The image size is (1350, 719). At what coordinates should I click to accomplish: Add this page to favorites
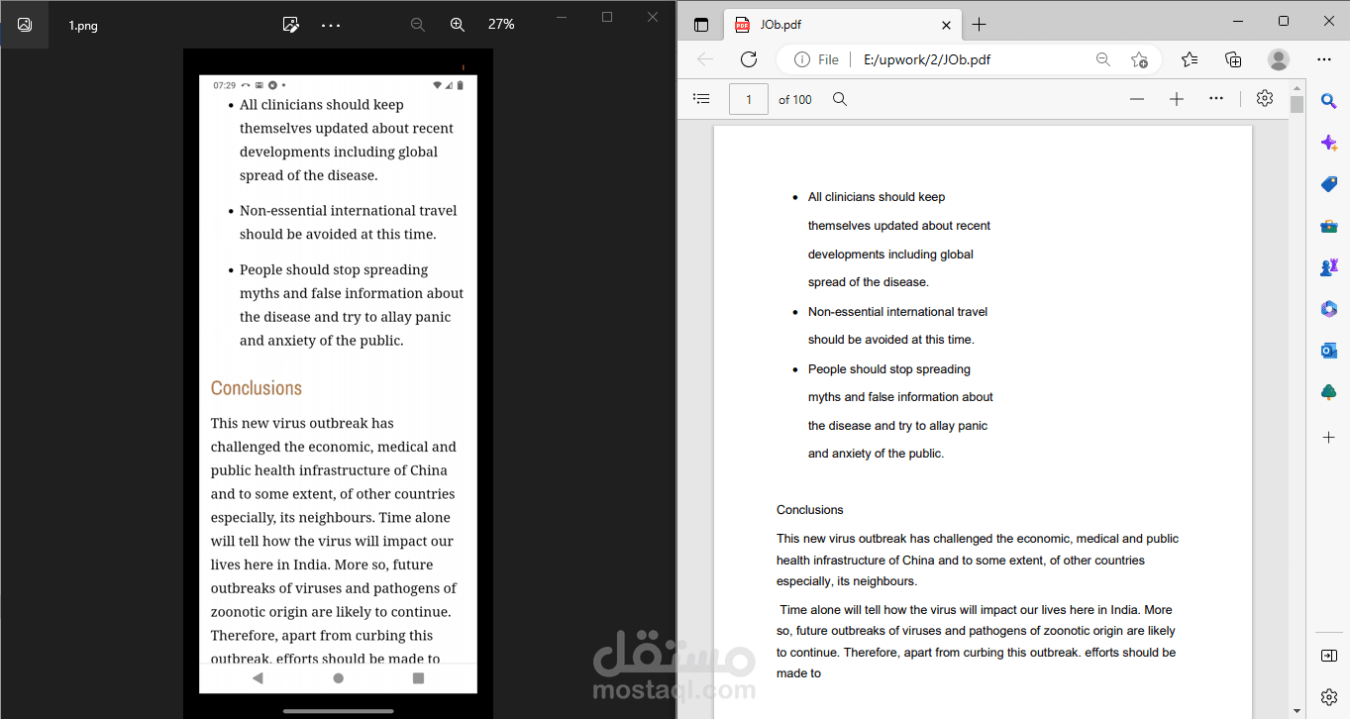click(1139, 59)
